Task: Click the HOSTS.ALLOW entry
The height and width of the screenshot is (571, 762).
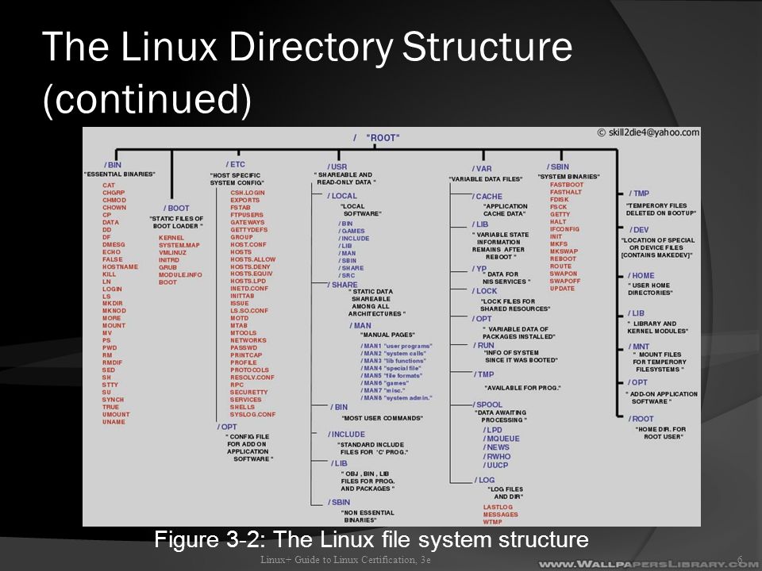Action: coord(252,259)
